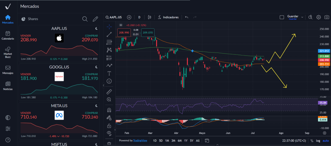Select the trend line drawing tool
331x146 pixels.
pyautogui.click(x=109, y=34)
